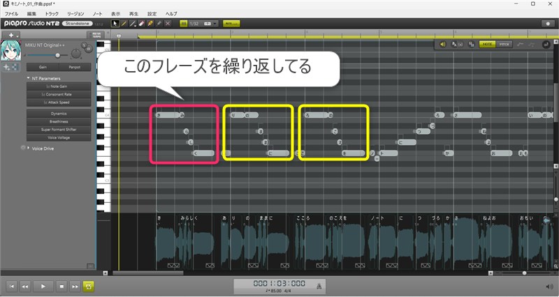Open the トラック menu
Image resolution: width=559 pixels, height=297 pixels.
[52, 14]
